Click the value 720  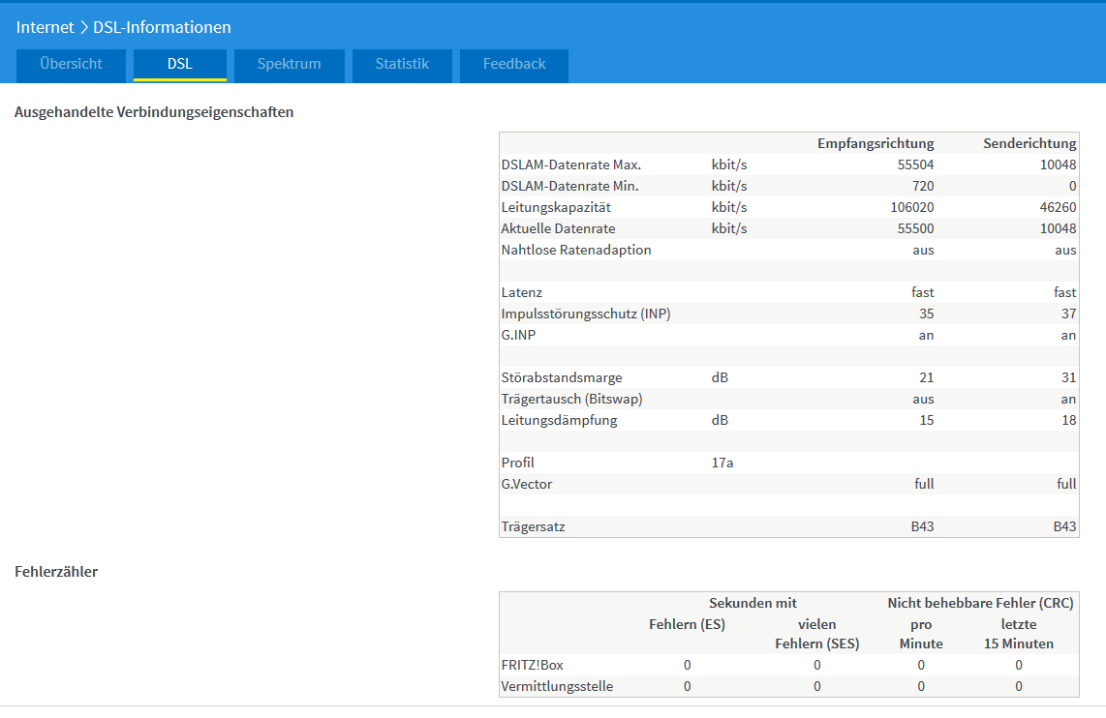[923, 186]
